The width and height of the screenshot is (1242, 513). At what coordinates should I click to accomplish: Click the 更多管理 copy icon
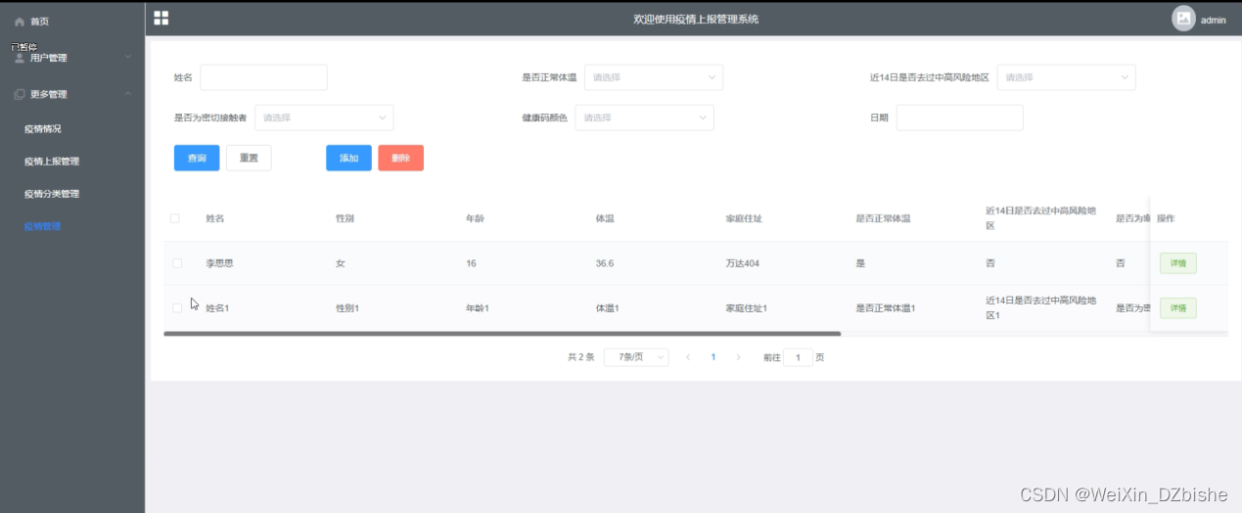(19, 95)
